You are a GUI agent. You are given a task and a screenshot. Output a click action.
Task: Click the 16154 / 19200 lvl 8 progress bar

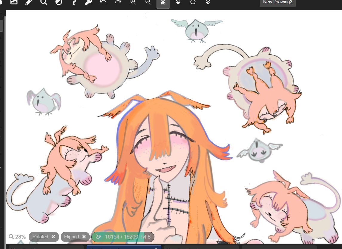123,237
